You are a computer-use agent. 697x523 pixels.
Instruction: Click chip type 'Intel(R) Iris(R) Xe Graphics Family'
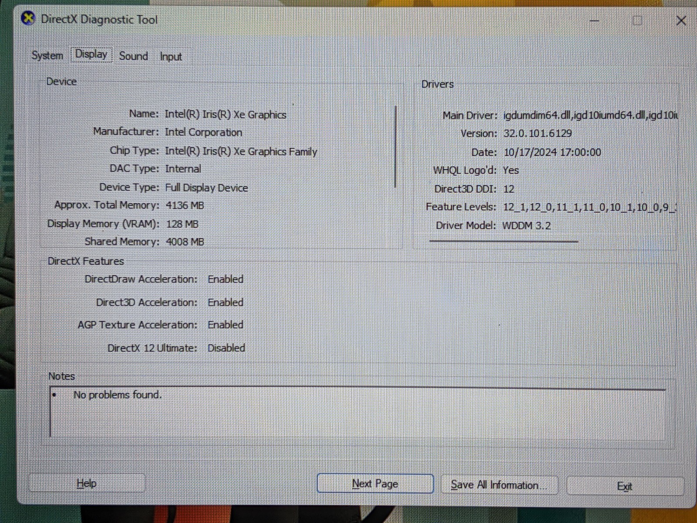point(241,152)
